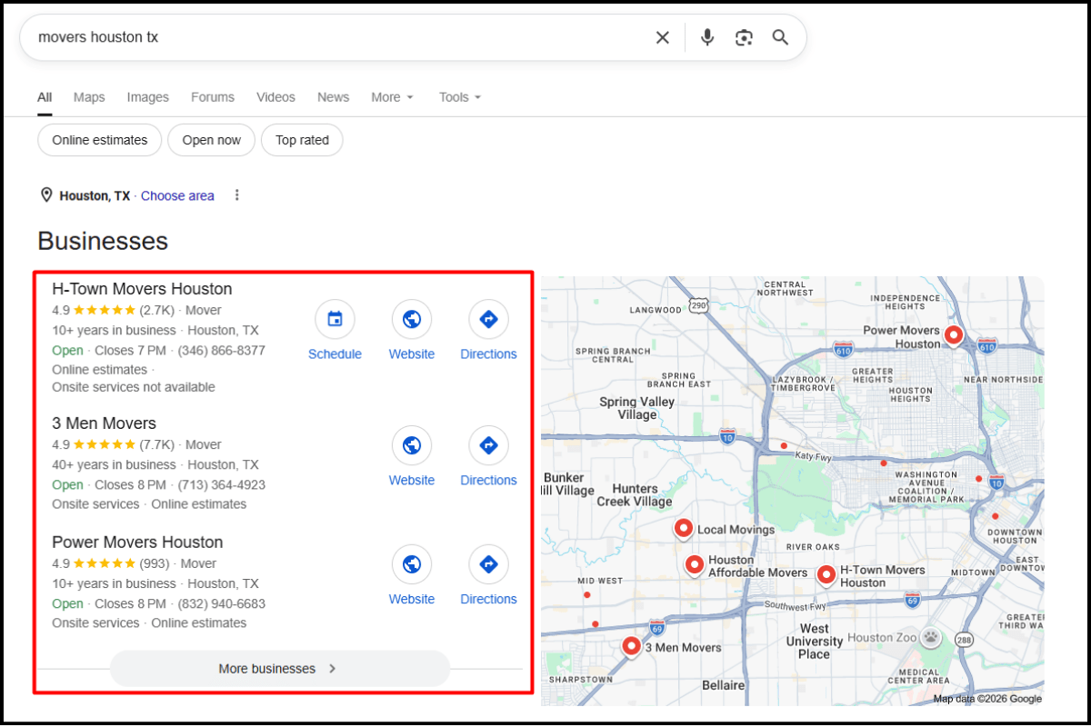Open search by image camera icon
This screenshot has height=727, width=1091.
[744, 37]
